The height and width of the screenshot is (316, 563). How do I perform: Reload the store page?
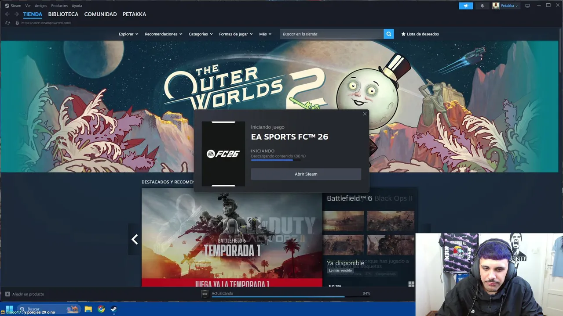pos(7,23)
